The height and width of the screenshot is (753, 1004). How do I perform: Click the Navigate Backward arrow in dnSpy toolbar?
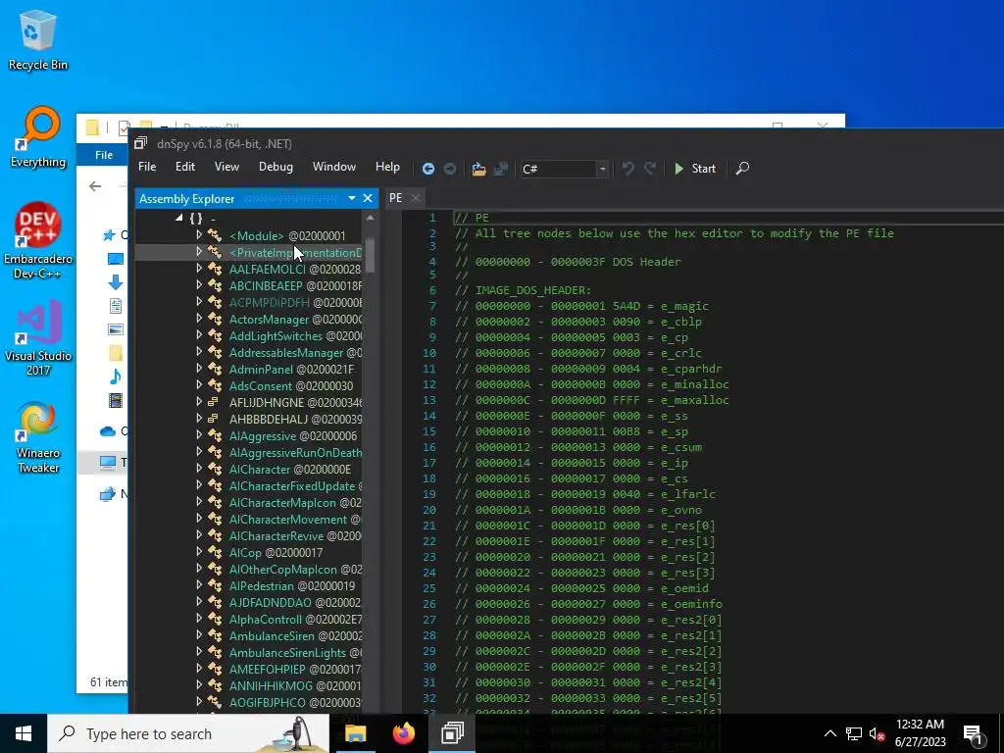[x=428, y=169]
